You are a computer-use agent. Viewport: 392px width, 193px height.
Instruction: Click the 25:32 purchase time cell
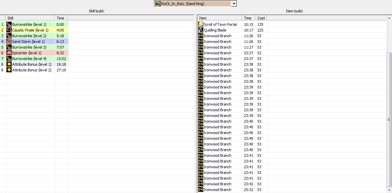coord(249,190)
